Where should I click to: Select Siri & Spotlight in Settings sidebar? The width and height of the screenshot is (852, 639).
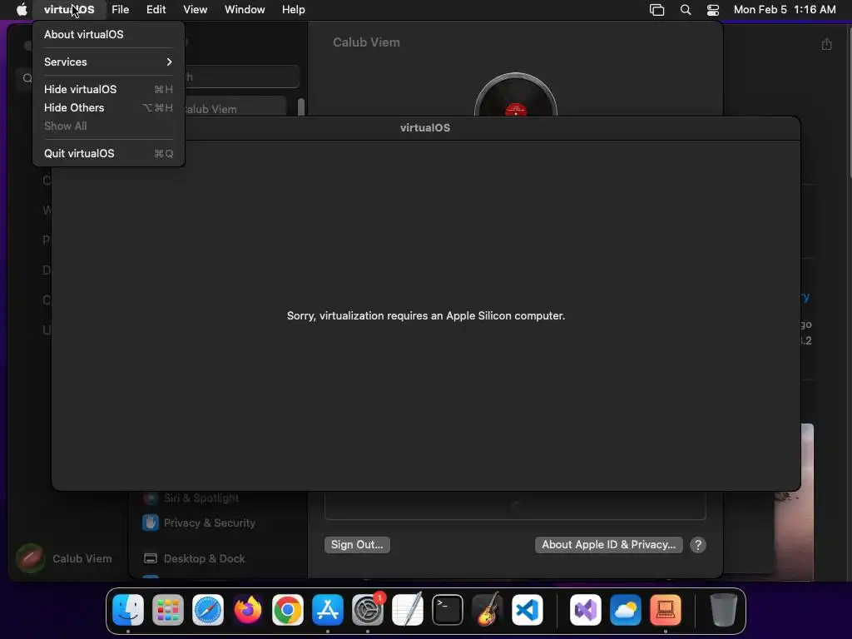(191, 498)
